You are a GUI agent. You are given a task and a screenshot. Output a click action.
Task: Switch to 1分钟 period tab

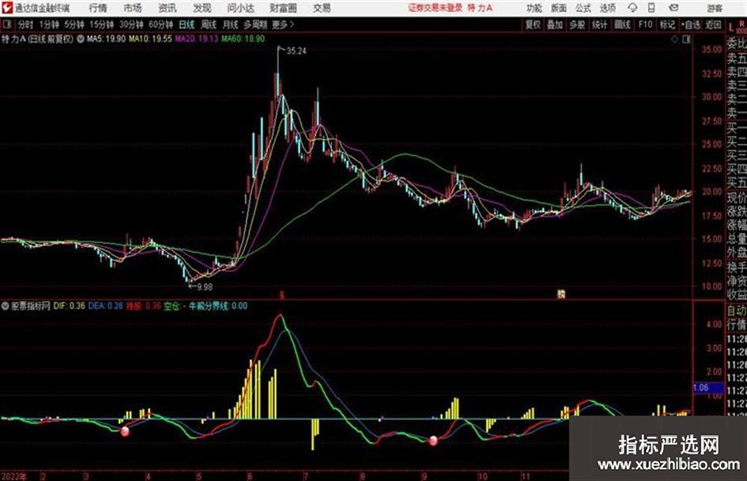[49, 24]
